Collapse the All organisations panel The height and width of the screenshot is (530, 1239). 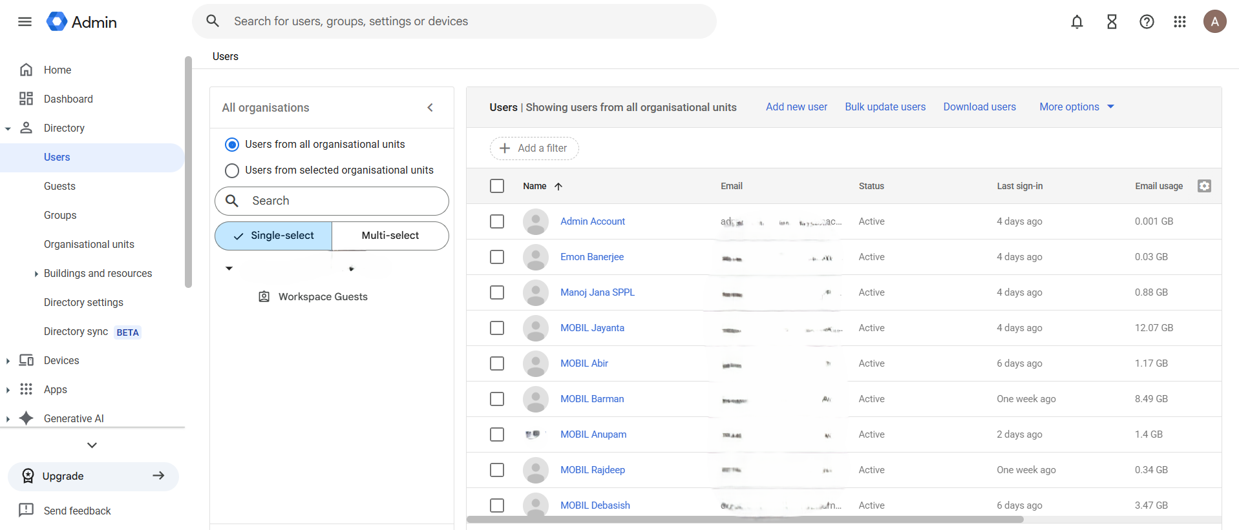[430, 108]
